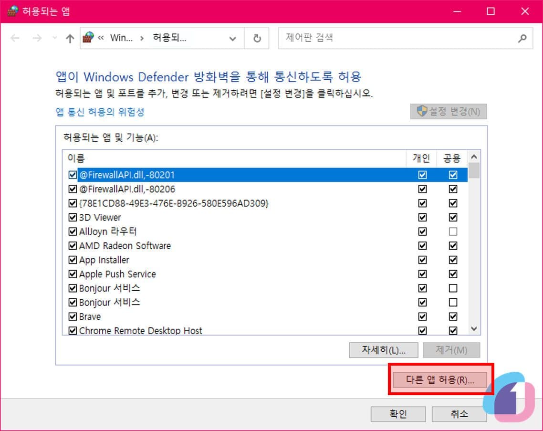Viewport: 543px width, 431px height.
Task: Click the firewall icon in address bar
Action: (x=88, y=37)
